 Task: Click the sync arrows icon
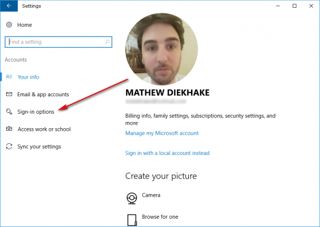9,146
